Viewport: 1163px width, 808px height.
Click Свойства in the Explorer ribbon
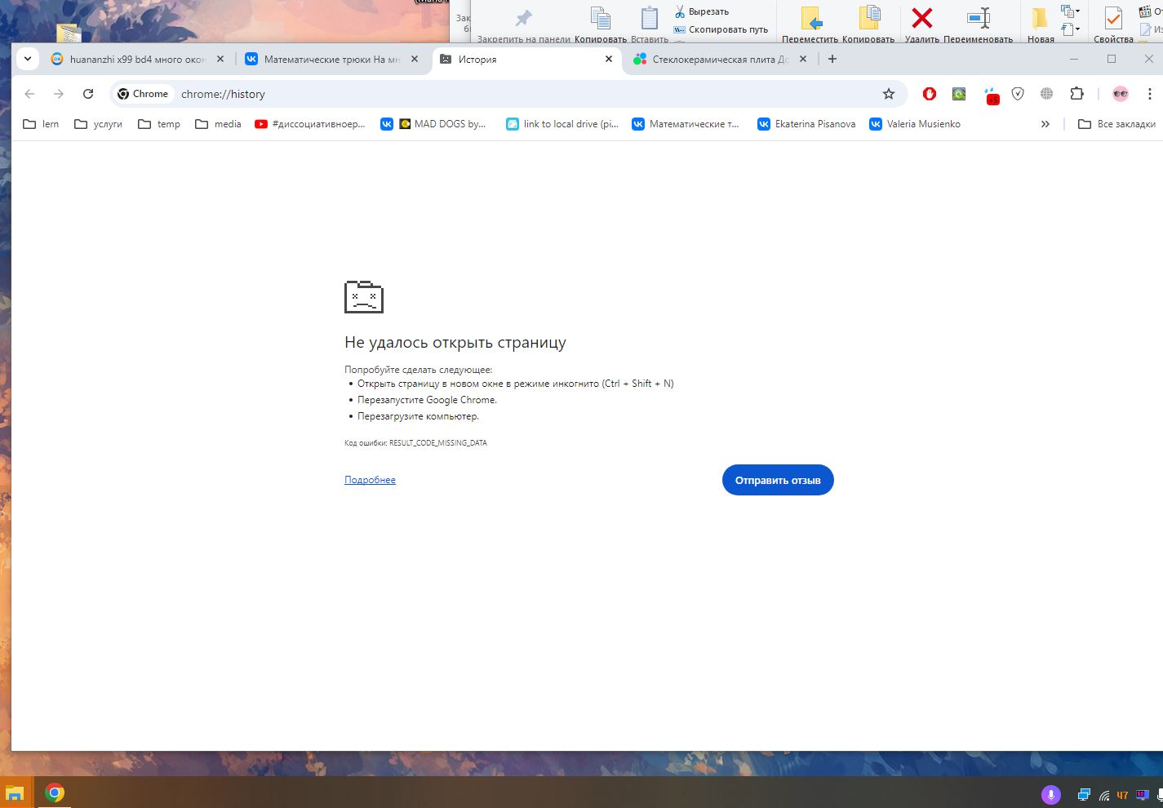pos(1113,24)
